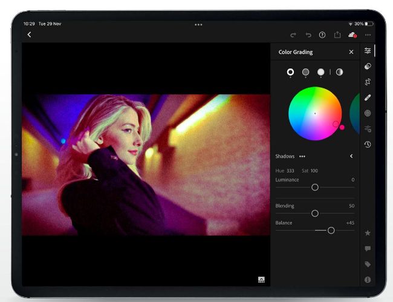Screen dimensions: 393x302
Task: Switch to the Global color grading tab
Action: click(339, 72)
